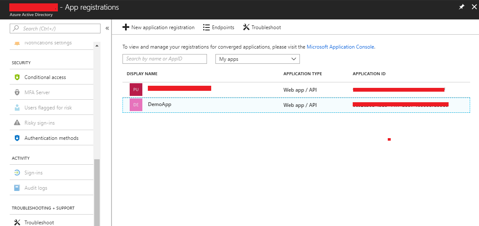Open the My apps filter dropdown
This screenshot has width=479, height=226.
258,59
